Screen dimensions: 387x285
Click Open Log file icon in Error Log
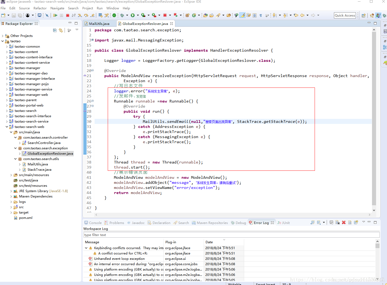coord(350,222)
